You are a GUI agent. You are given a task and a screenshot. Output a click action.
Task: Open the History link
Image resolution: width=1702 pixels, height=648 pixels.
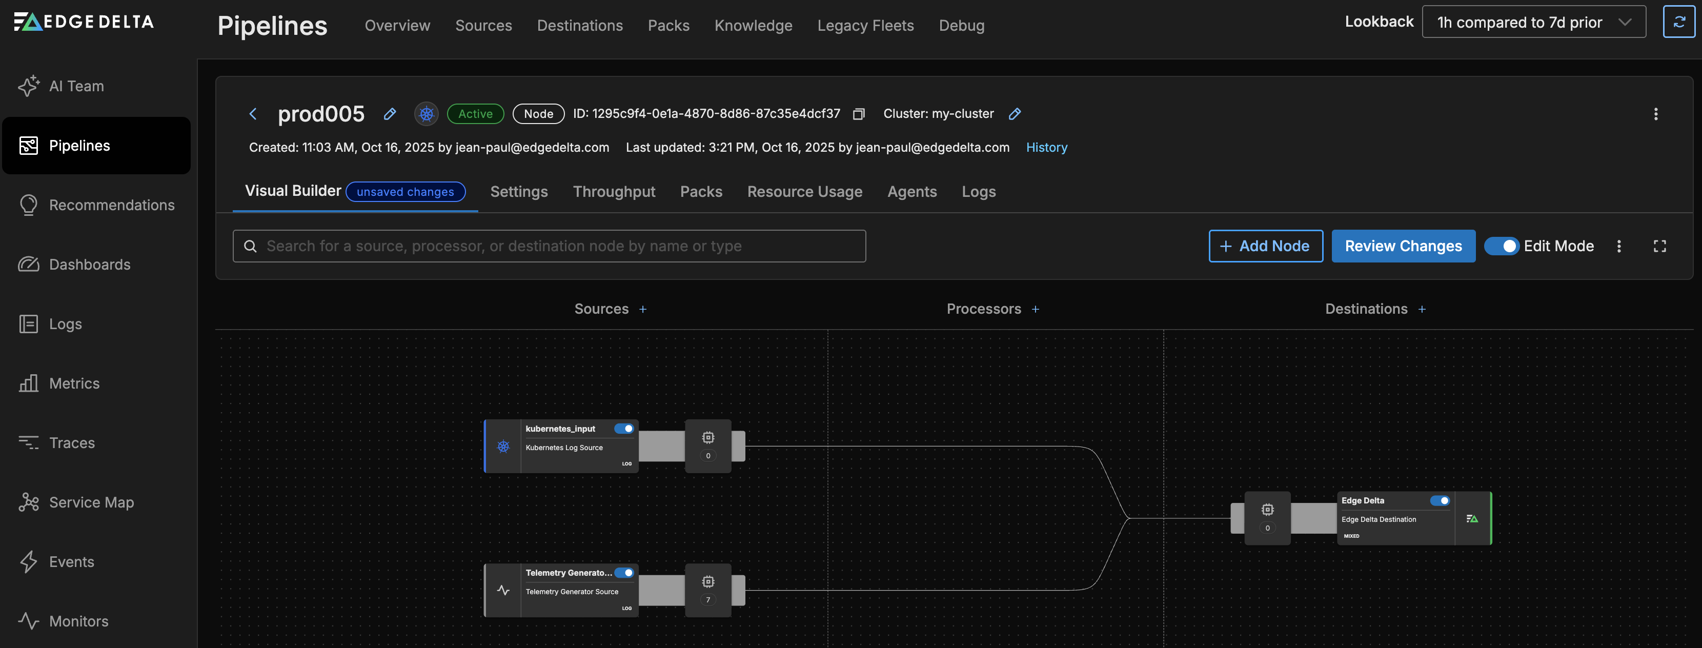[x=1046, y=147]
